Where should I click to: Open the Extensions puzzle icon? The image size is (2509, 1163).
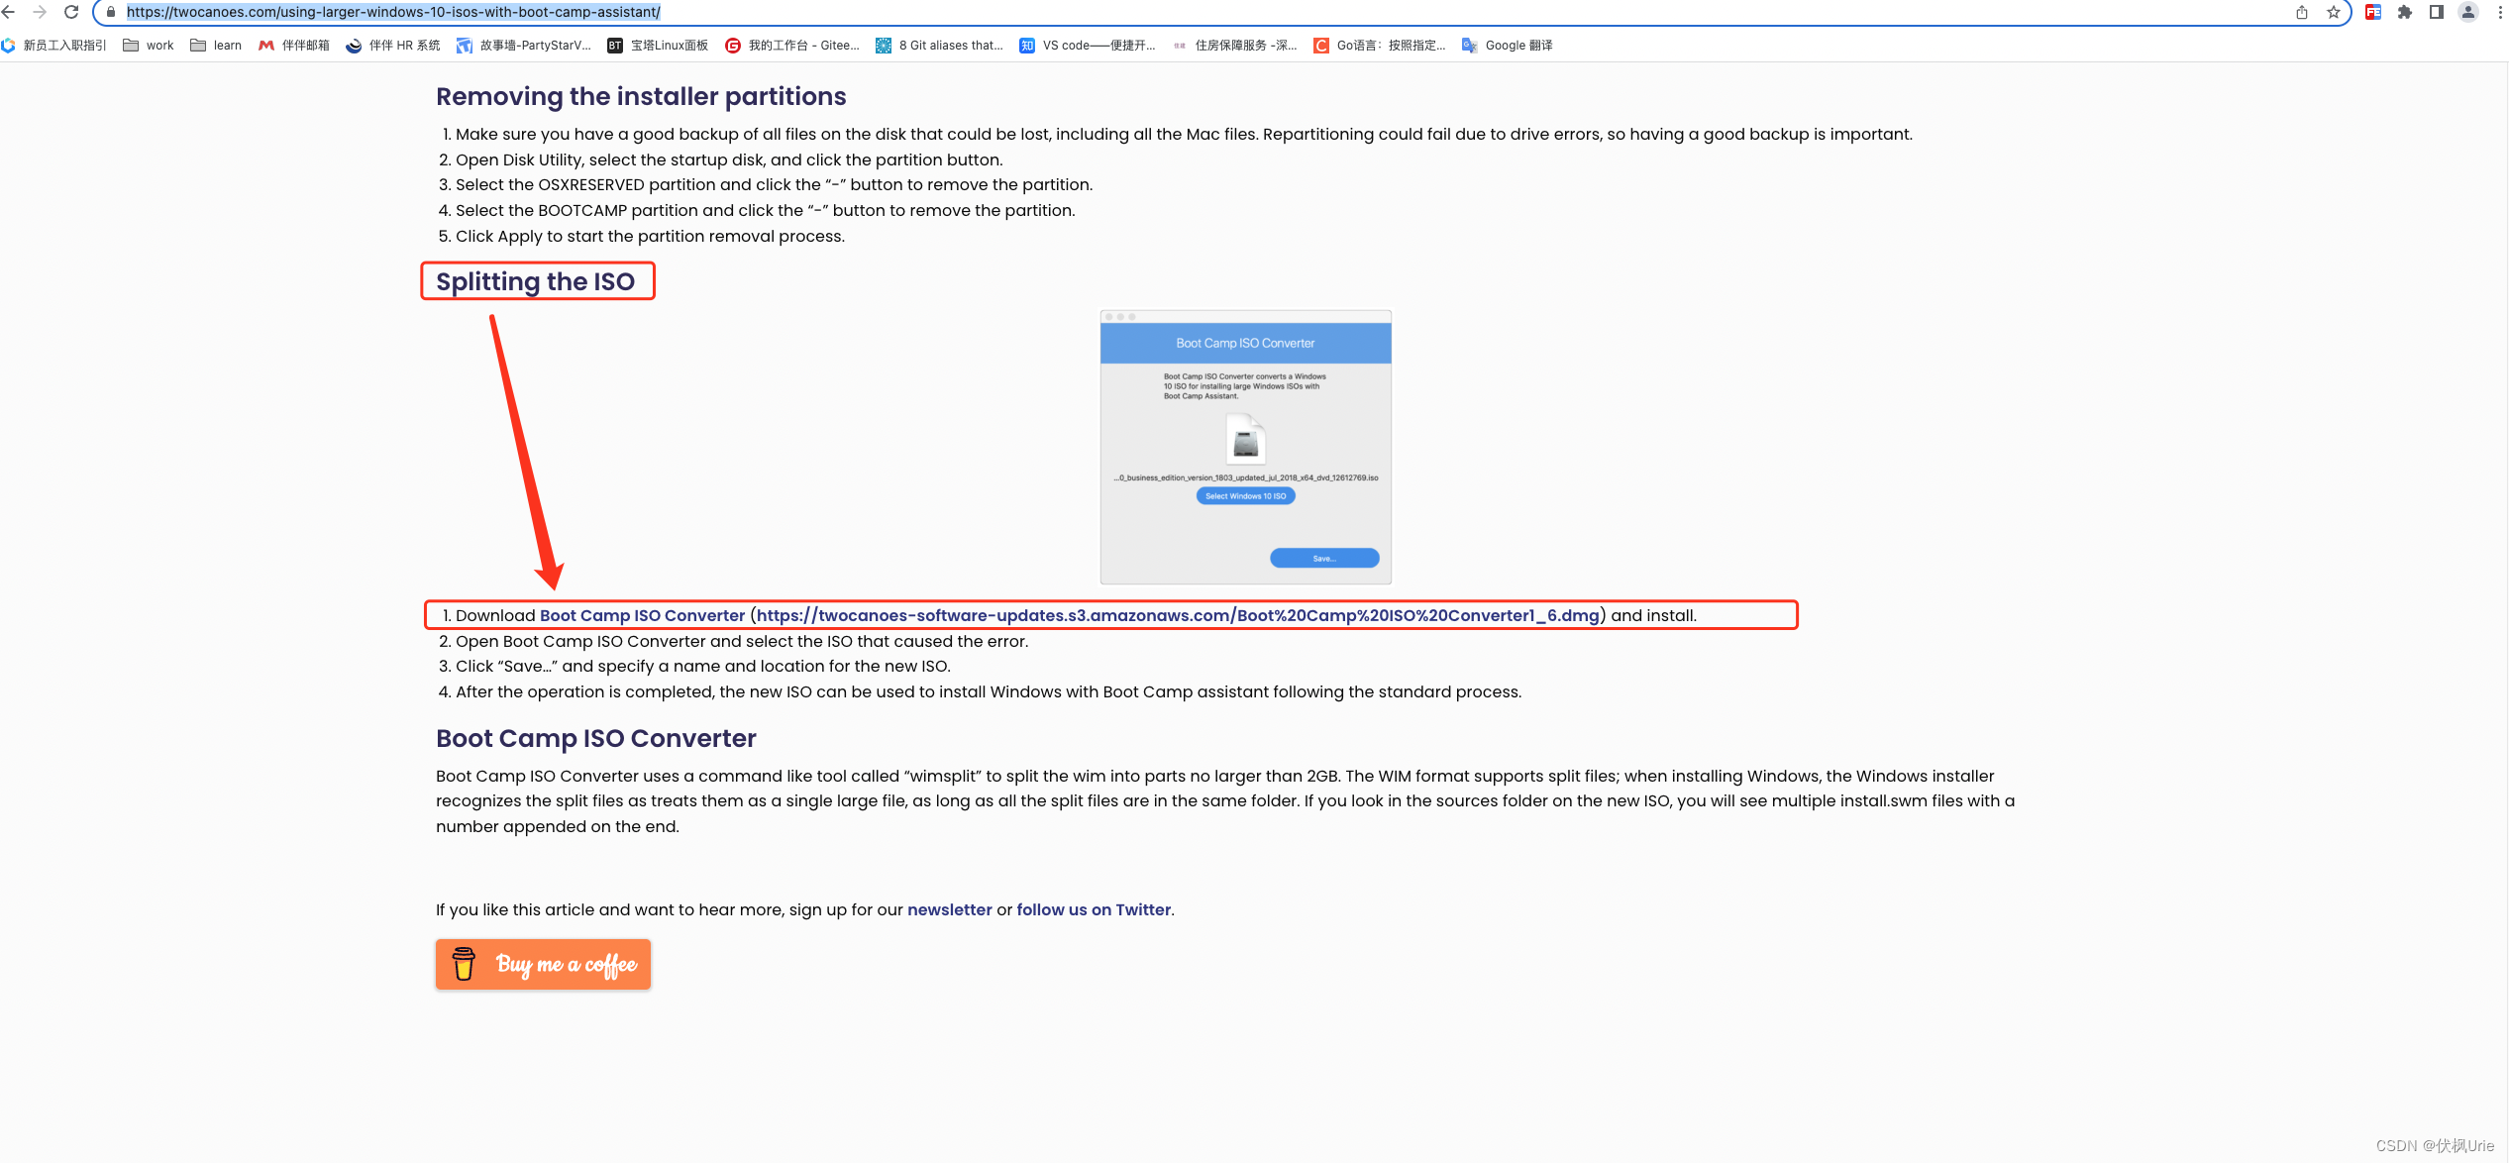point(2405,13)
